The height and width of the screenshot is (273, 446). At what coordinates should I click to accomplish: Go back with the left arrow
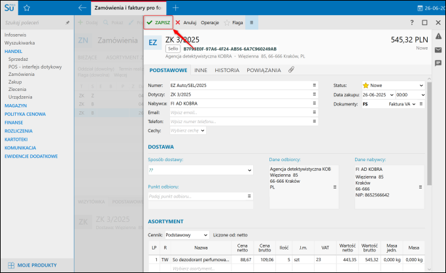pos(82,8)
